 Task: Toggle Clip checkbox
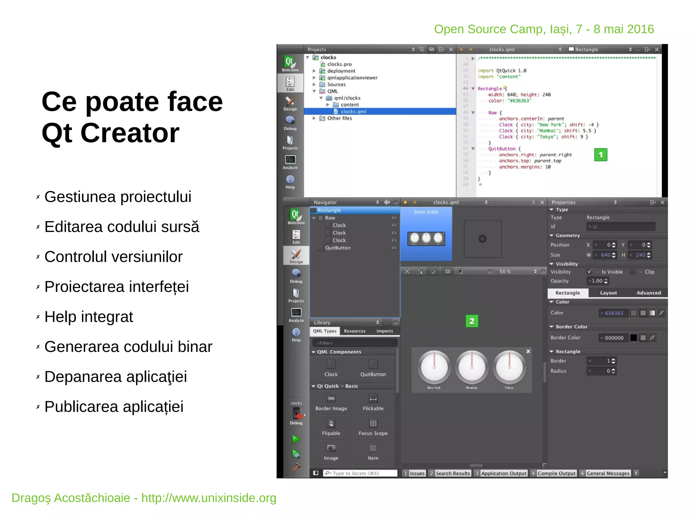(x=632, y=271)
